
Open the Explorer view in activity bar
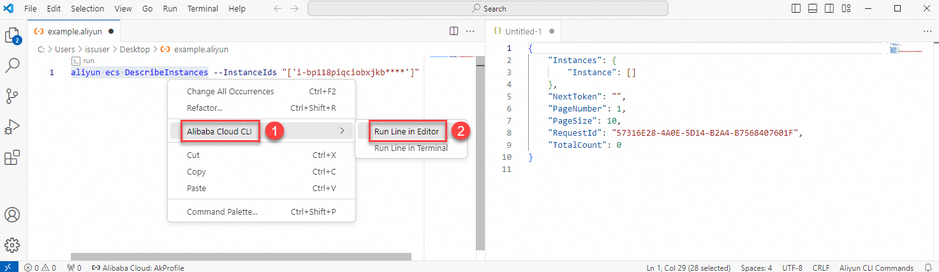[x=13, y=35]
